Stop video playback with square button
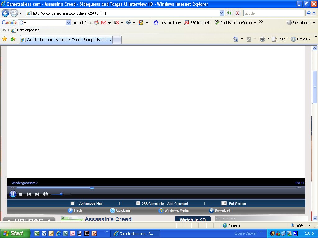The height and width of the screenshot is (238, 318). pos(21,194)
